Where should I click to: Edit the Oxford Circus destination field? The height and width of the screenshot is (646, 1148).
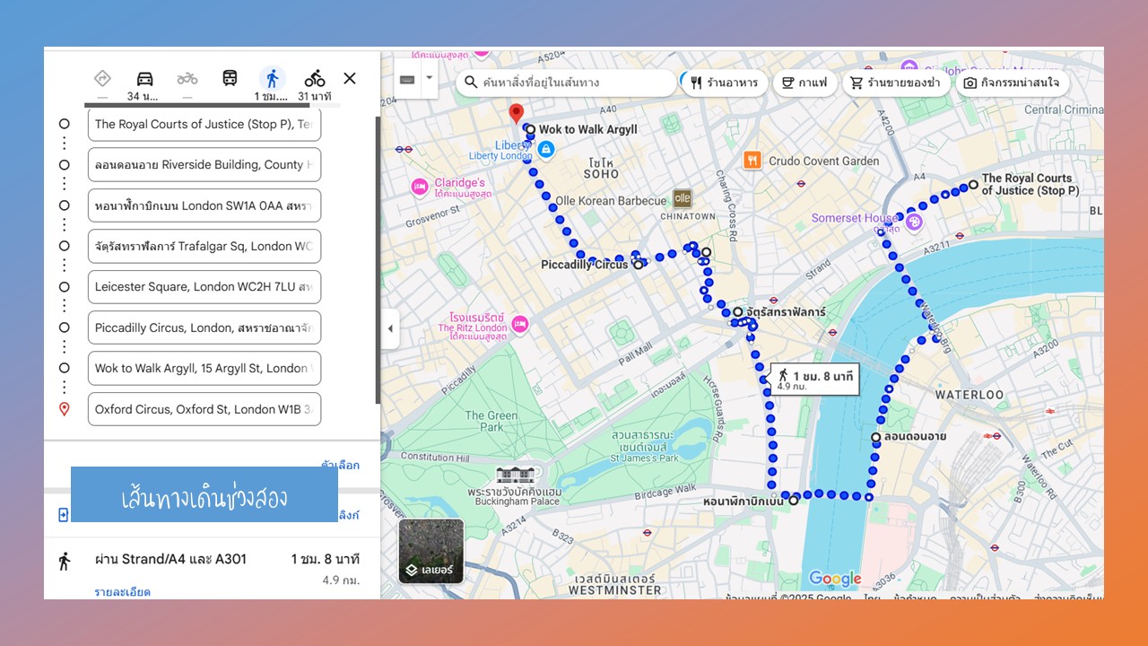coord(204,409)
